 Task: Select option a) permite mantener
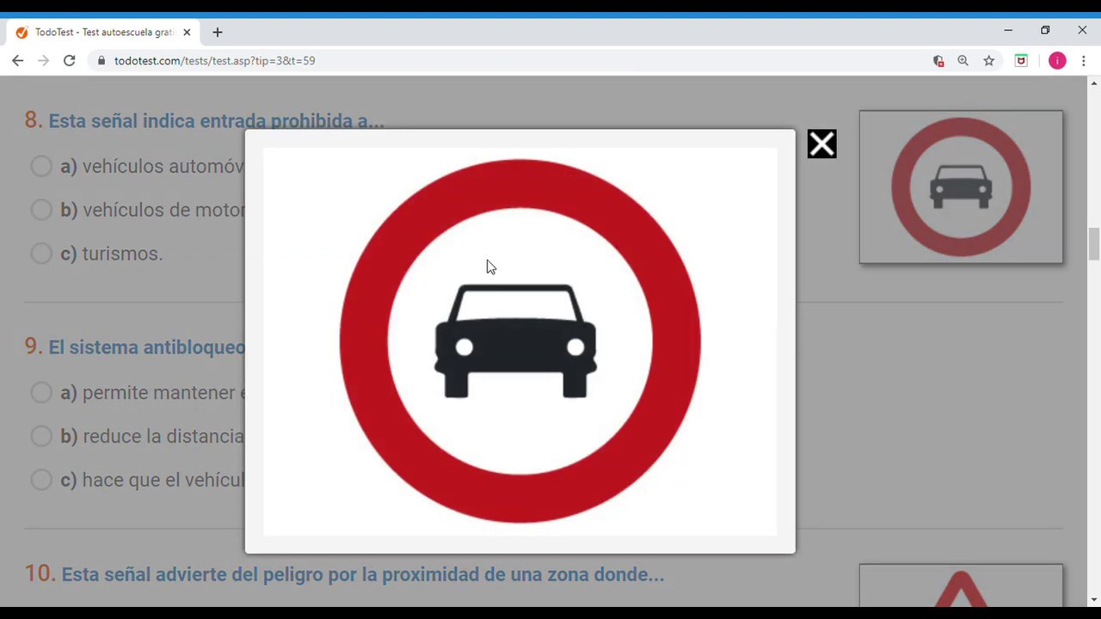click(41, 393)
